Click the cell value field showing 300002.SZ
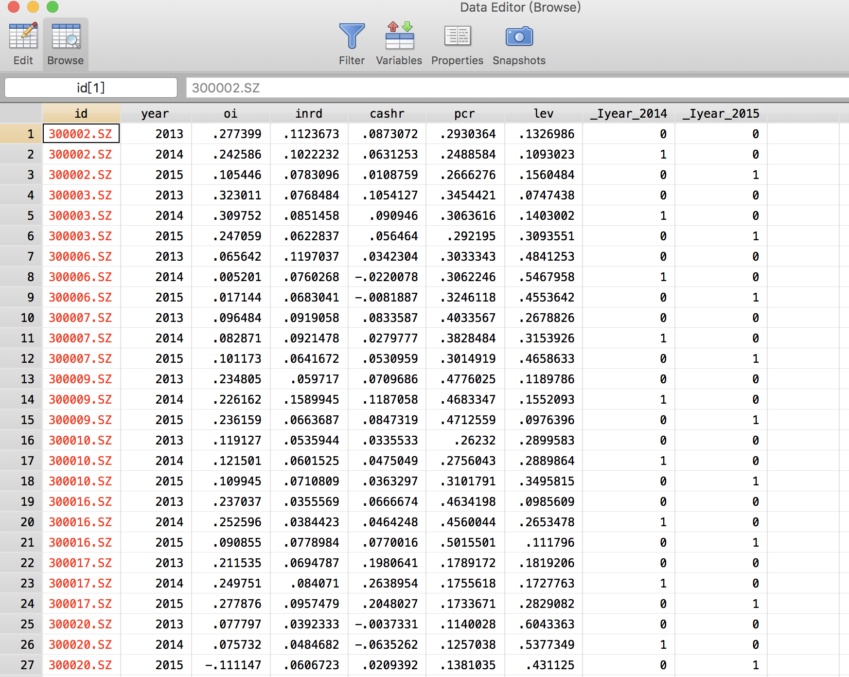 click(517, 88)
